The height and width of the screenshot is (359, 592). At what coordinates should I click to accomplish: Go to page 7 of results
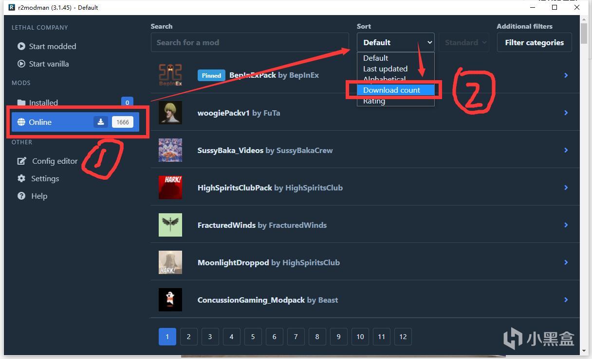[x=296, y=336]
